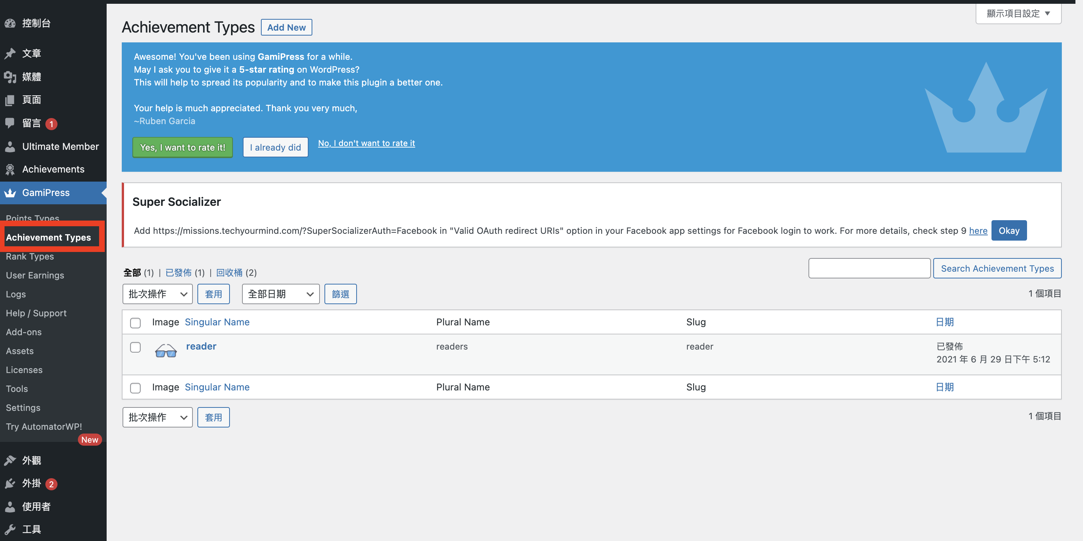
Task: Expand the screen options panel at top right
Action: 1018,14
